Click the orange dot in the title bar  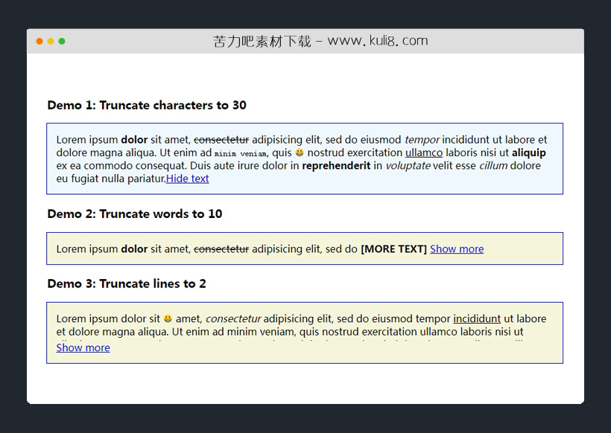click(39, 41)
